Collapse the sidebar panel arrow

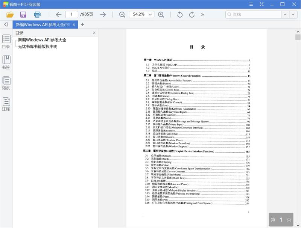(6, 24)
